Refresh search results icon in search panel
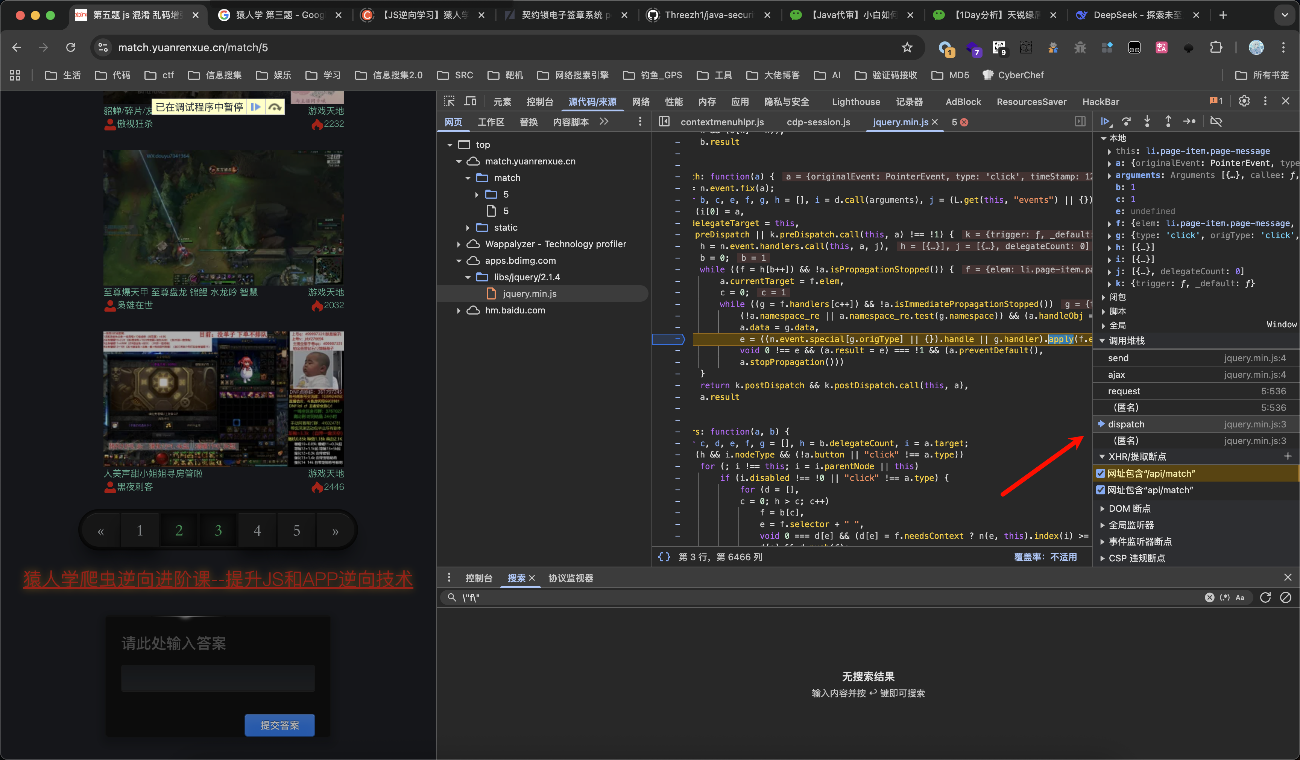Screen dimensions: 1300x760 [1265, 597]
